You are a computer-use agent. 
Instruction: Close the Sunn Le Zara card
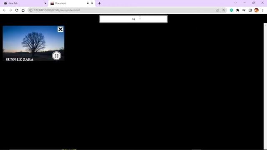tap(60, 29)
